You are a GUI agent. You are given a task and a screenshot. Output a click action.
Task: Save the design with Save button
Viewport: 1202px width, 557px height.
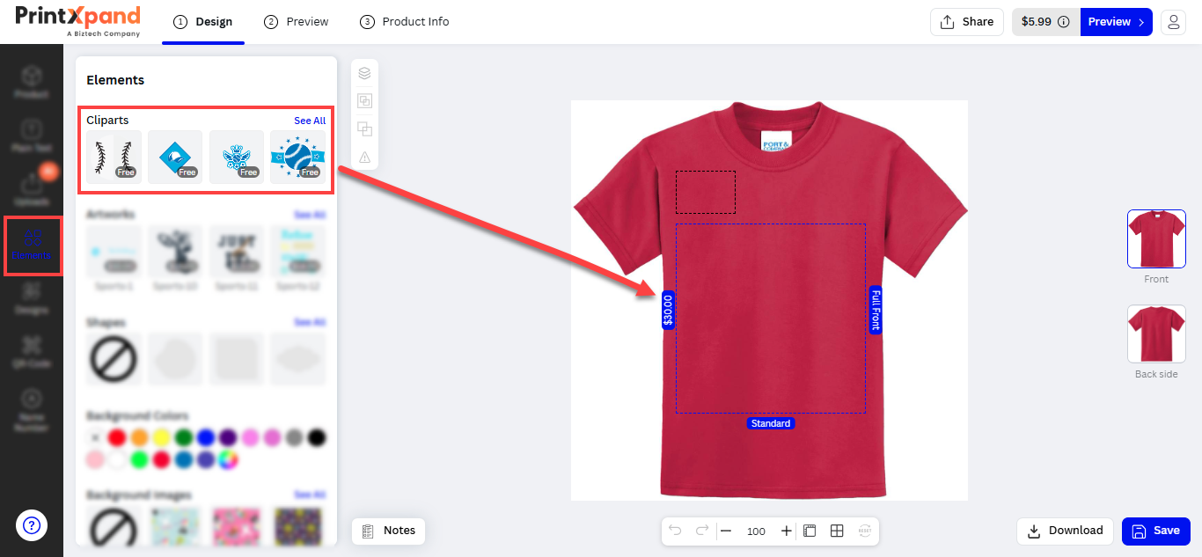pyautogui.click(x=1155, y=531)
